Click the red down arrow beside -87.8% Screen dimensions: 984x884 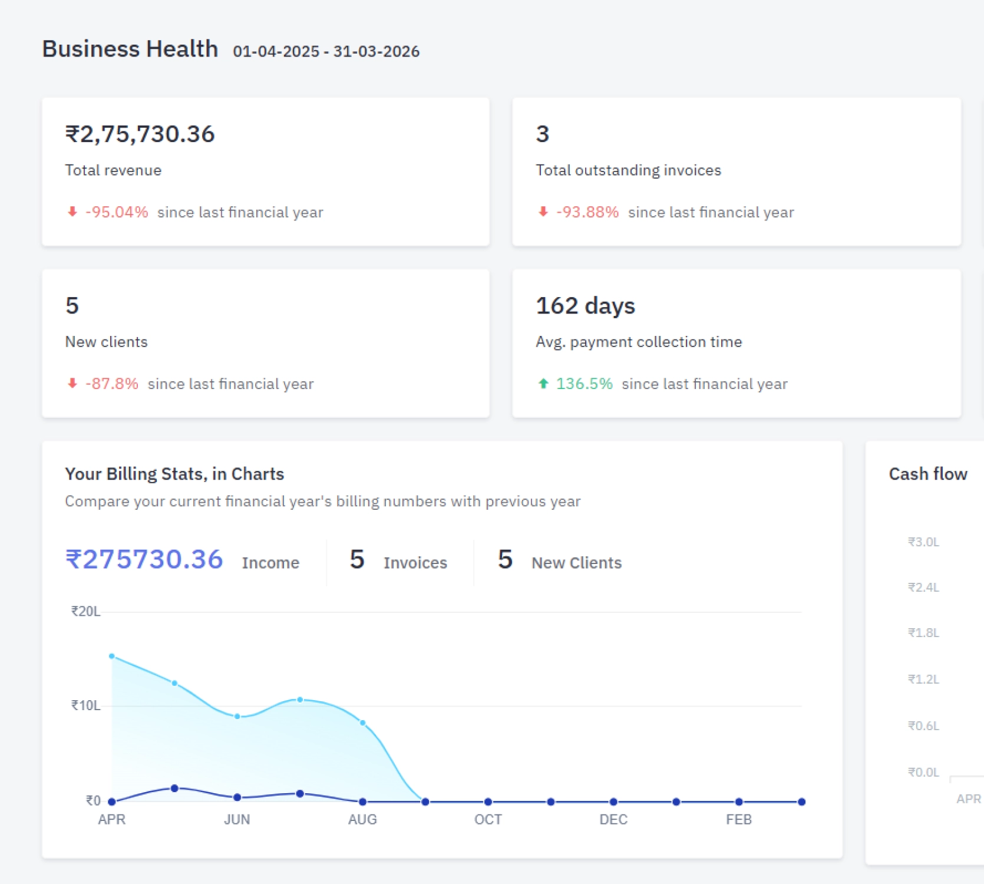point(72,382)
